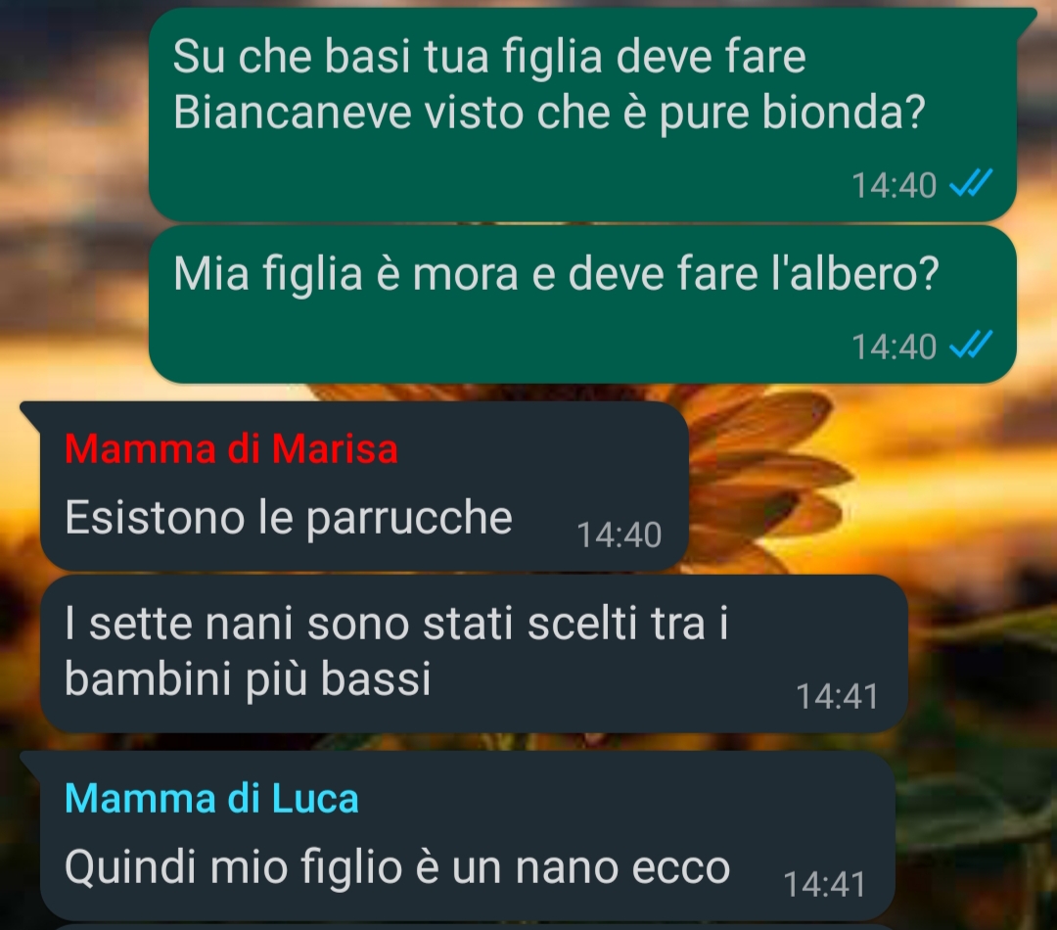Image resolution: width=1057 pixels, height=930 pixels.
Task: Tap the word 'parrucche' in Marisa's mom reply
Action: click(x=409, y=519)
